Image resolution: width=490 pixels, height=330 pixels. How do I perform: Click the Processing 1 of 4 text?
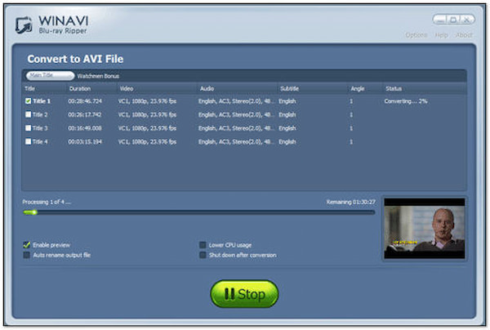click(x=47, y=202)
